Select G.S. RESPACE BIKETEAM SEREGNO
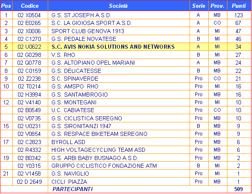 [99, 134]
